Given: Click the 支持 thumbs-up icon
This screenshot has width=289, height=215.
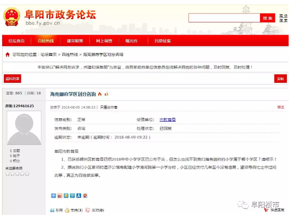Looking at the screenshot, I should pos(67,210).
